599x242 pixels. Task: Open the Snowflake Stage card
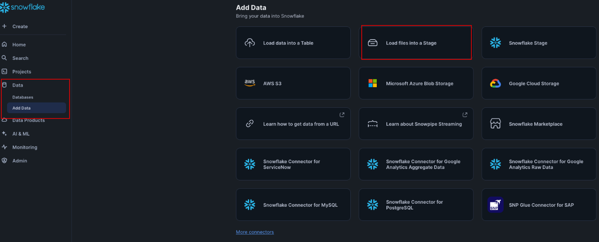(x=539, y=43)
